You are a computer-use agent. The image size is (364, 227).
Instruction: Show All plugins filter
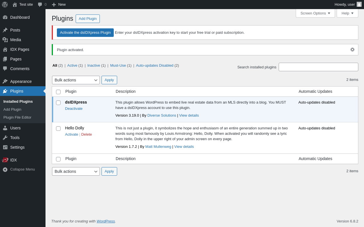point(55,65)
